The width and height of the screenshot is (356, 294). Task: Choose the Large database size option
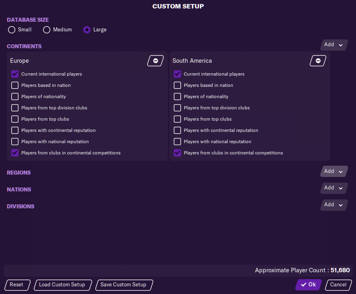coord(86,30)
